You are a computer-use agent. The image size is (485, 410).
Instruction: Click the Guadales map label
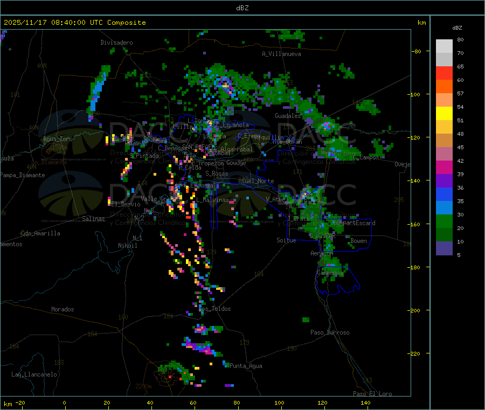[288, 116]
